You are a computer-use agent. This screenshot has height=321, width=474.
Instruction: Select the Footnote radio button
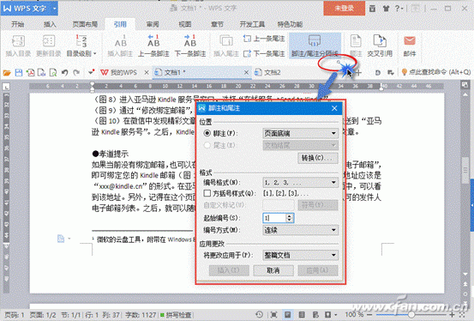207,133
